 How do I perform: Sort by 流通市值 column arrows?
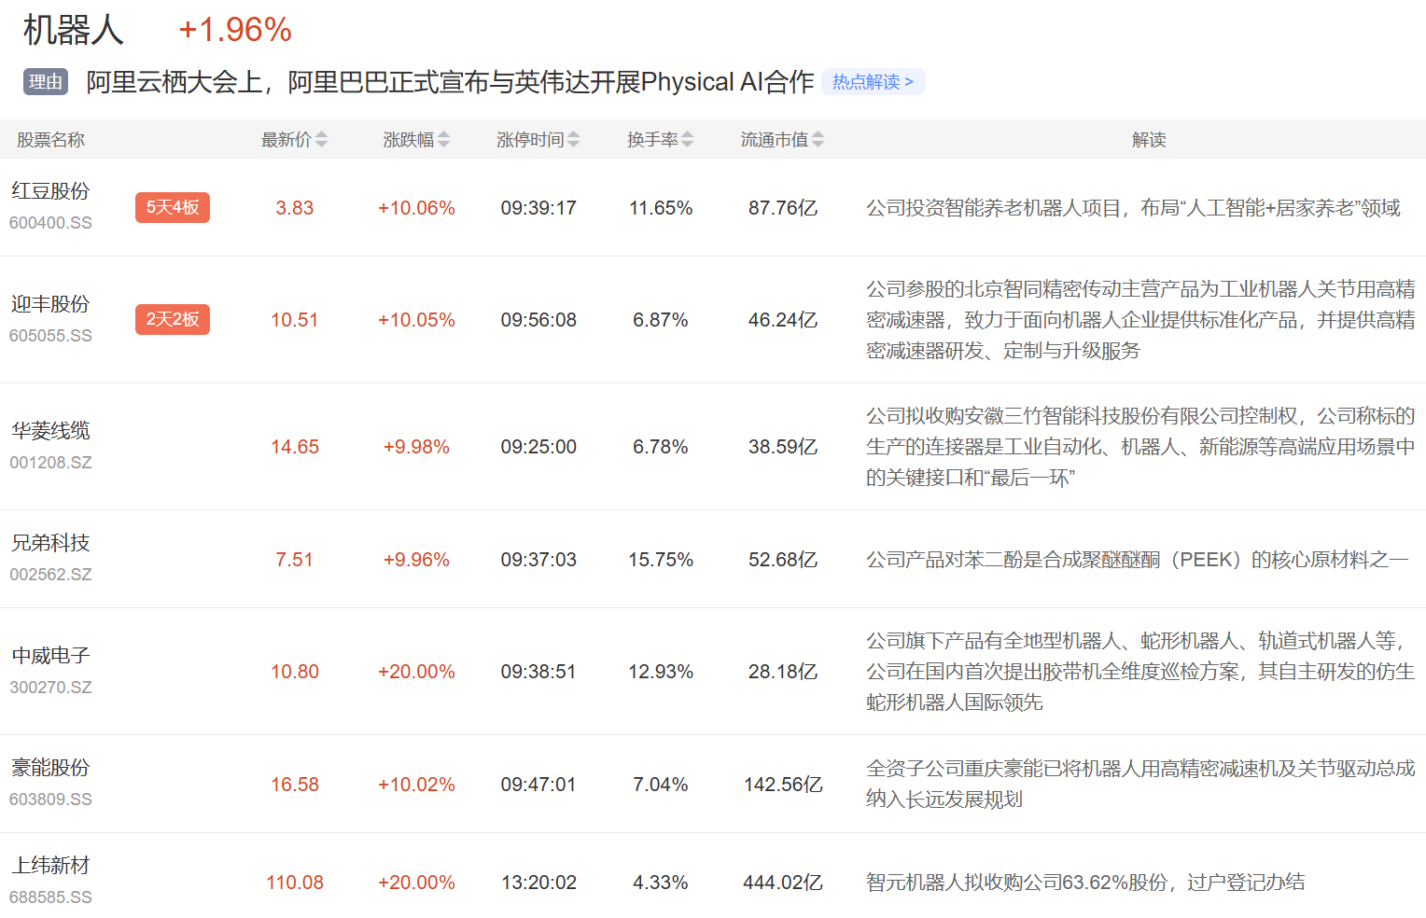pyautogui.click(x=818, y=140)
